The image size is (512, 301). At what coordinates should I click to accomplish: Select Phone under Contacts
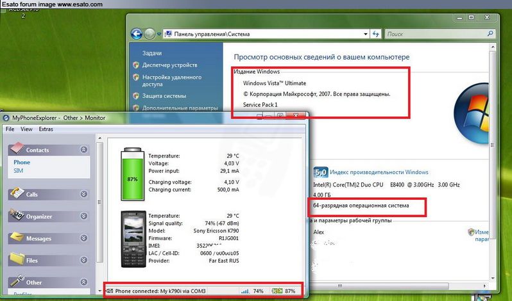pos(22,162)
